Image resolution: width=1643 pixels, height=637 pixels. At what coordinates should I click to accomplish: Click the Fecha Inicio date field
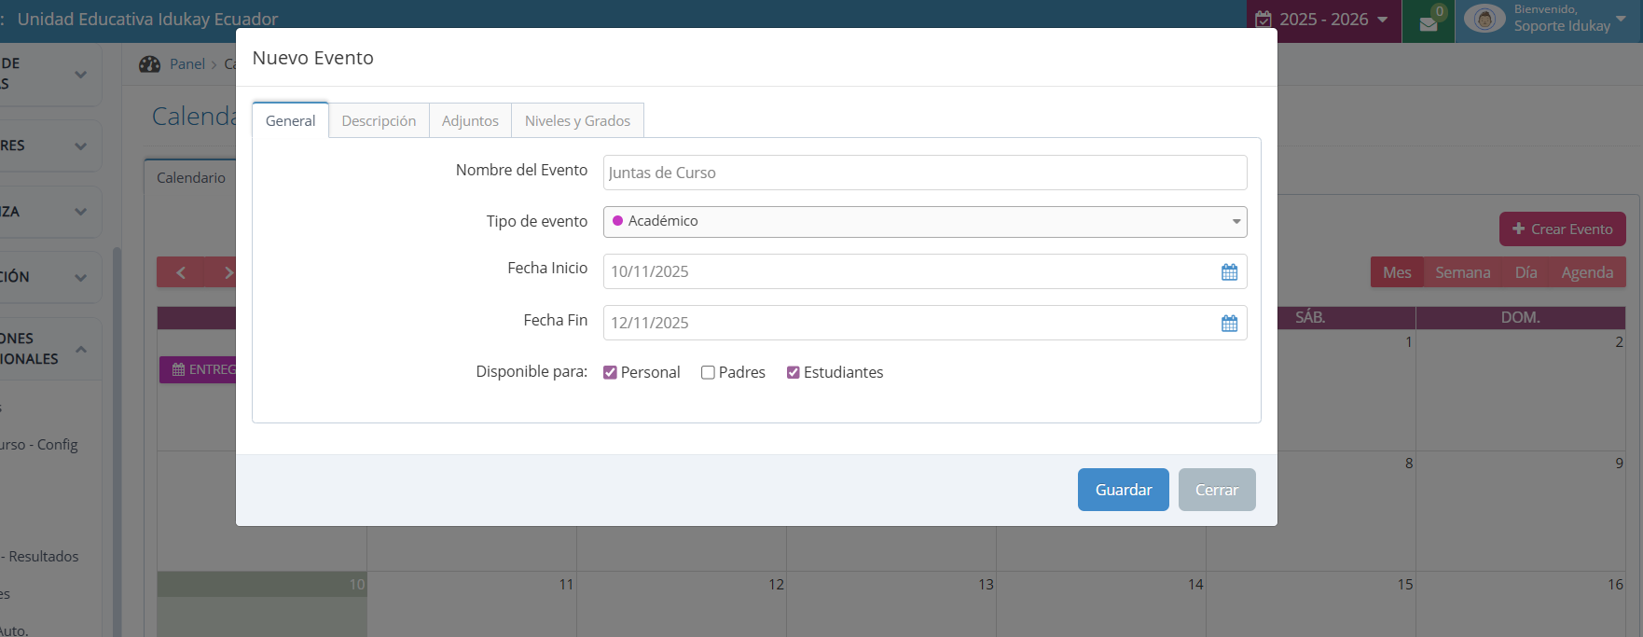click(925, 271)
